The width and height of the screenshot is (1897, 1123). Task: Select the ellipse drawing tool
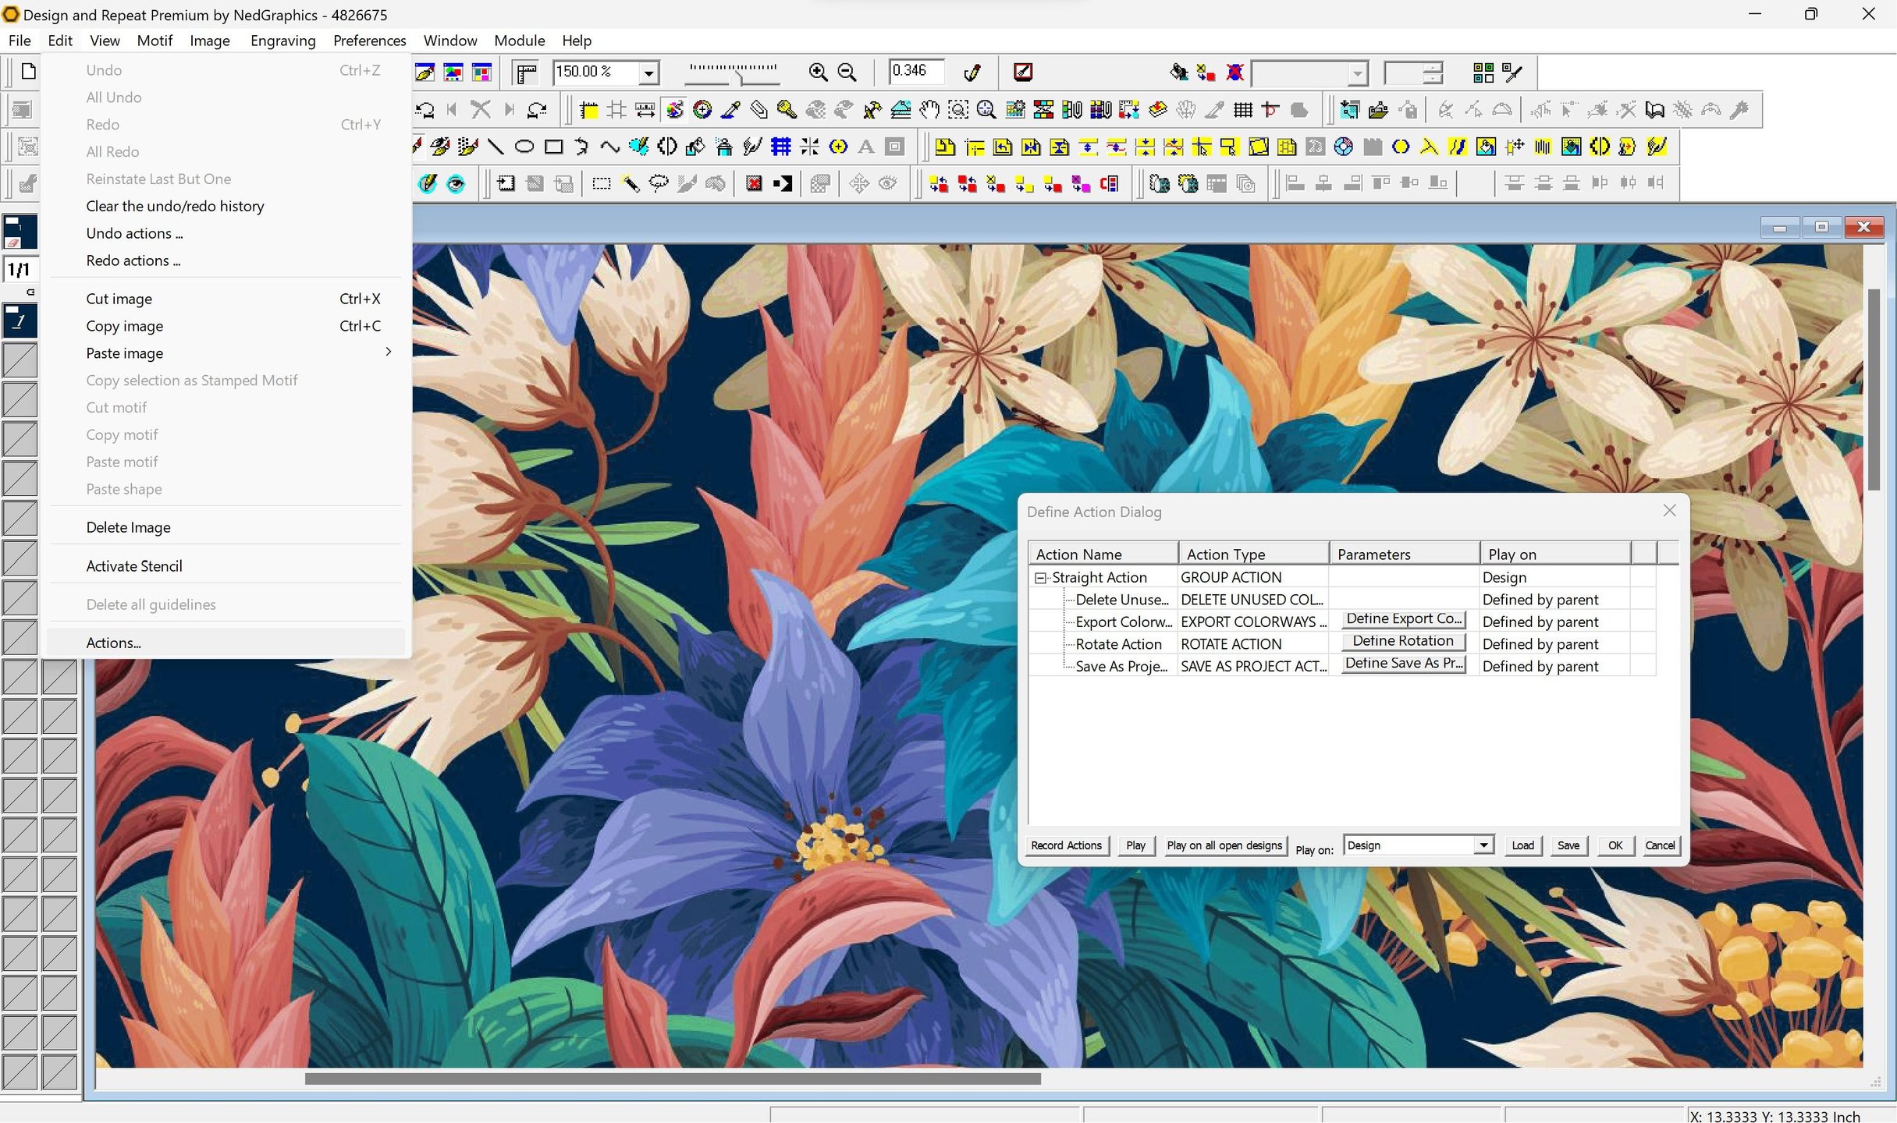[524, 147]
